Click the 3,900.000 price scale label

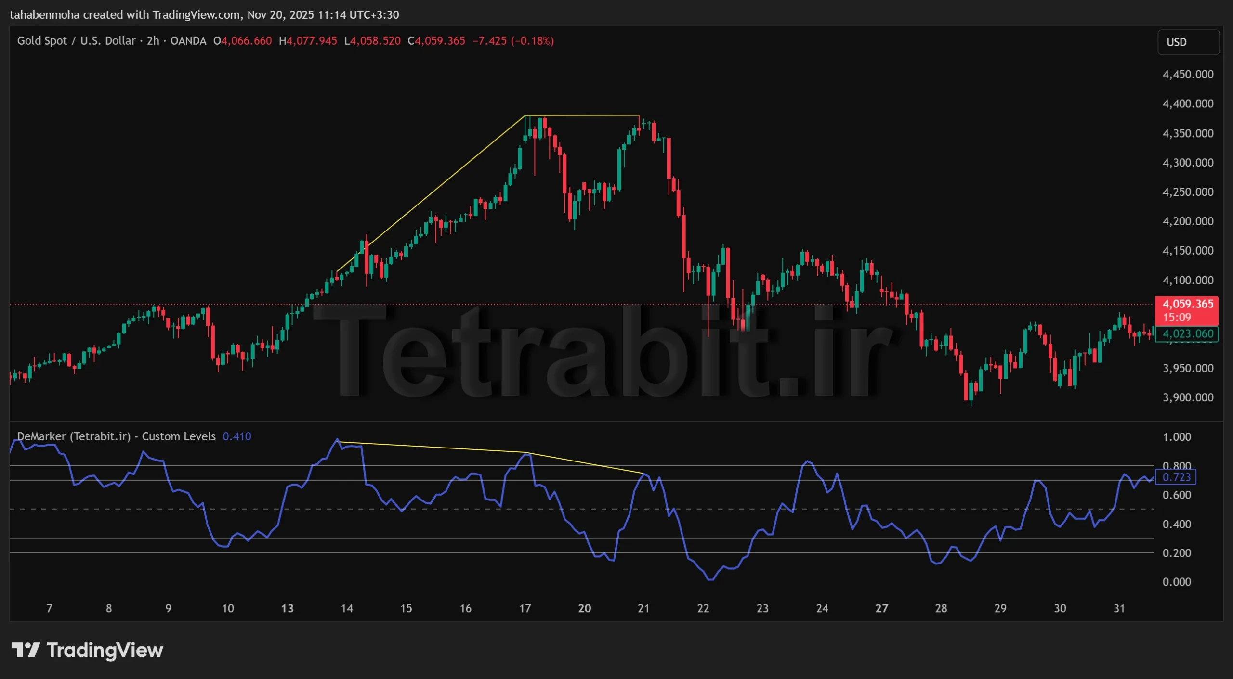click(1188, 397)
